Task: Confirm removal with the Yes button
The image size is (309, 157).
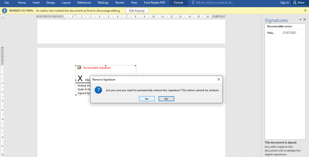Action: pos(147,99)
